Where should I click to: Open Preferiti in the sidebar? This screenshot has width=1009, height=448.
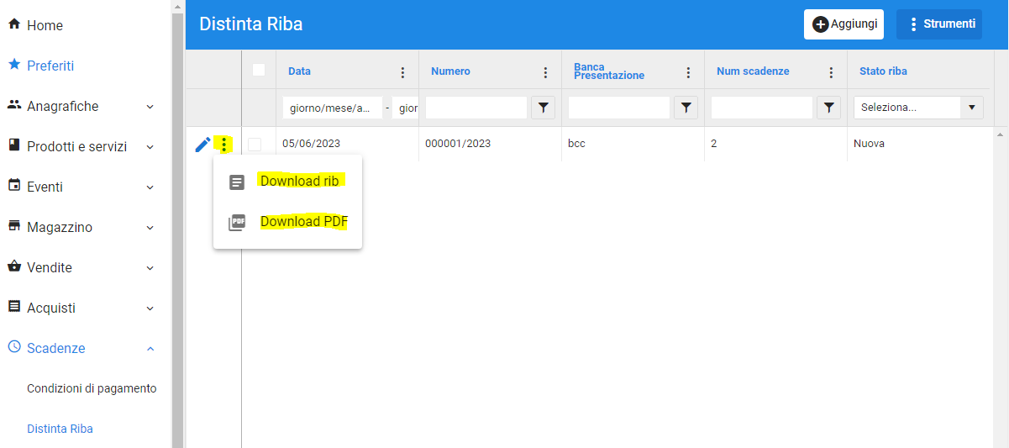(x=50, y=66)
